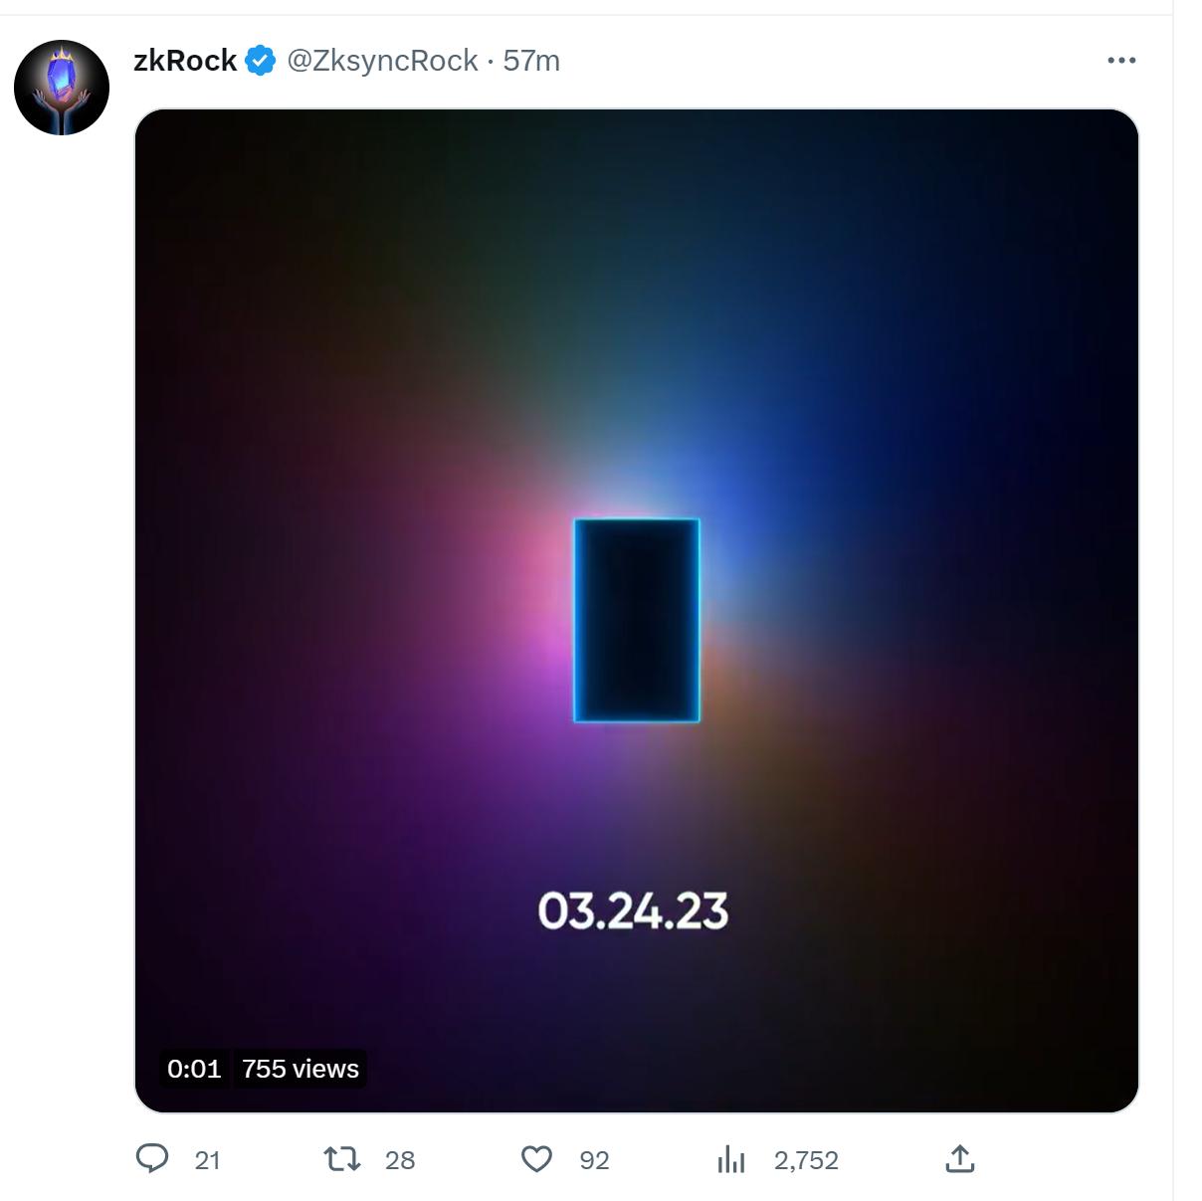Click the 0:01 video time badge

[x=194, y=1069]
